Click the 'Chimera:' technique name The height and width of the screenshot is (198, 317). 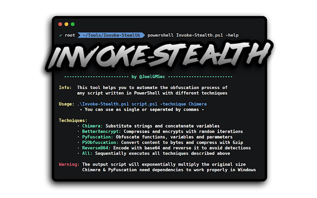[x=92, y=126]
